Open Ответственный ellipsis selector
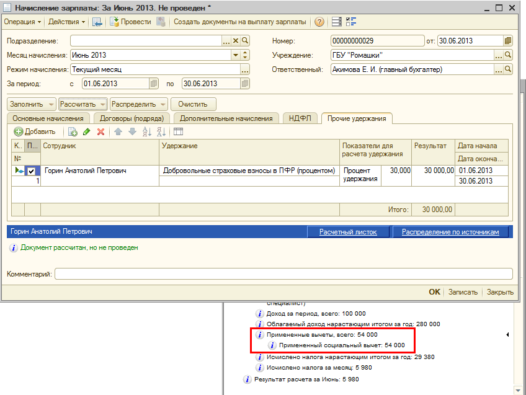The image size is (526, 395). [x=499, y=69]
